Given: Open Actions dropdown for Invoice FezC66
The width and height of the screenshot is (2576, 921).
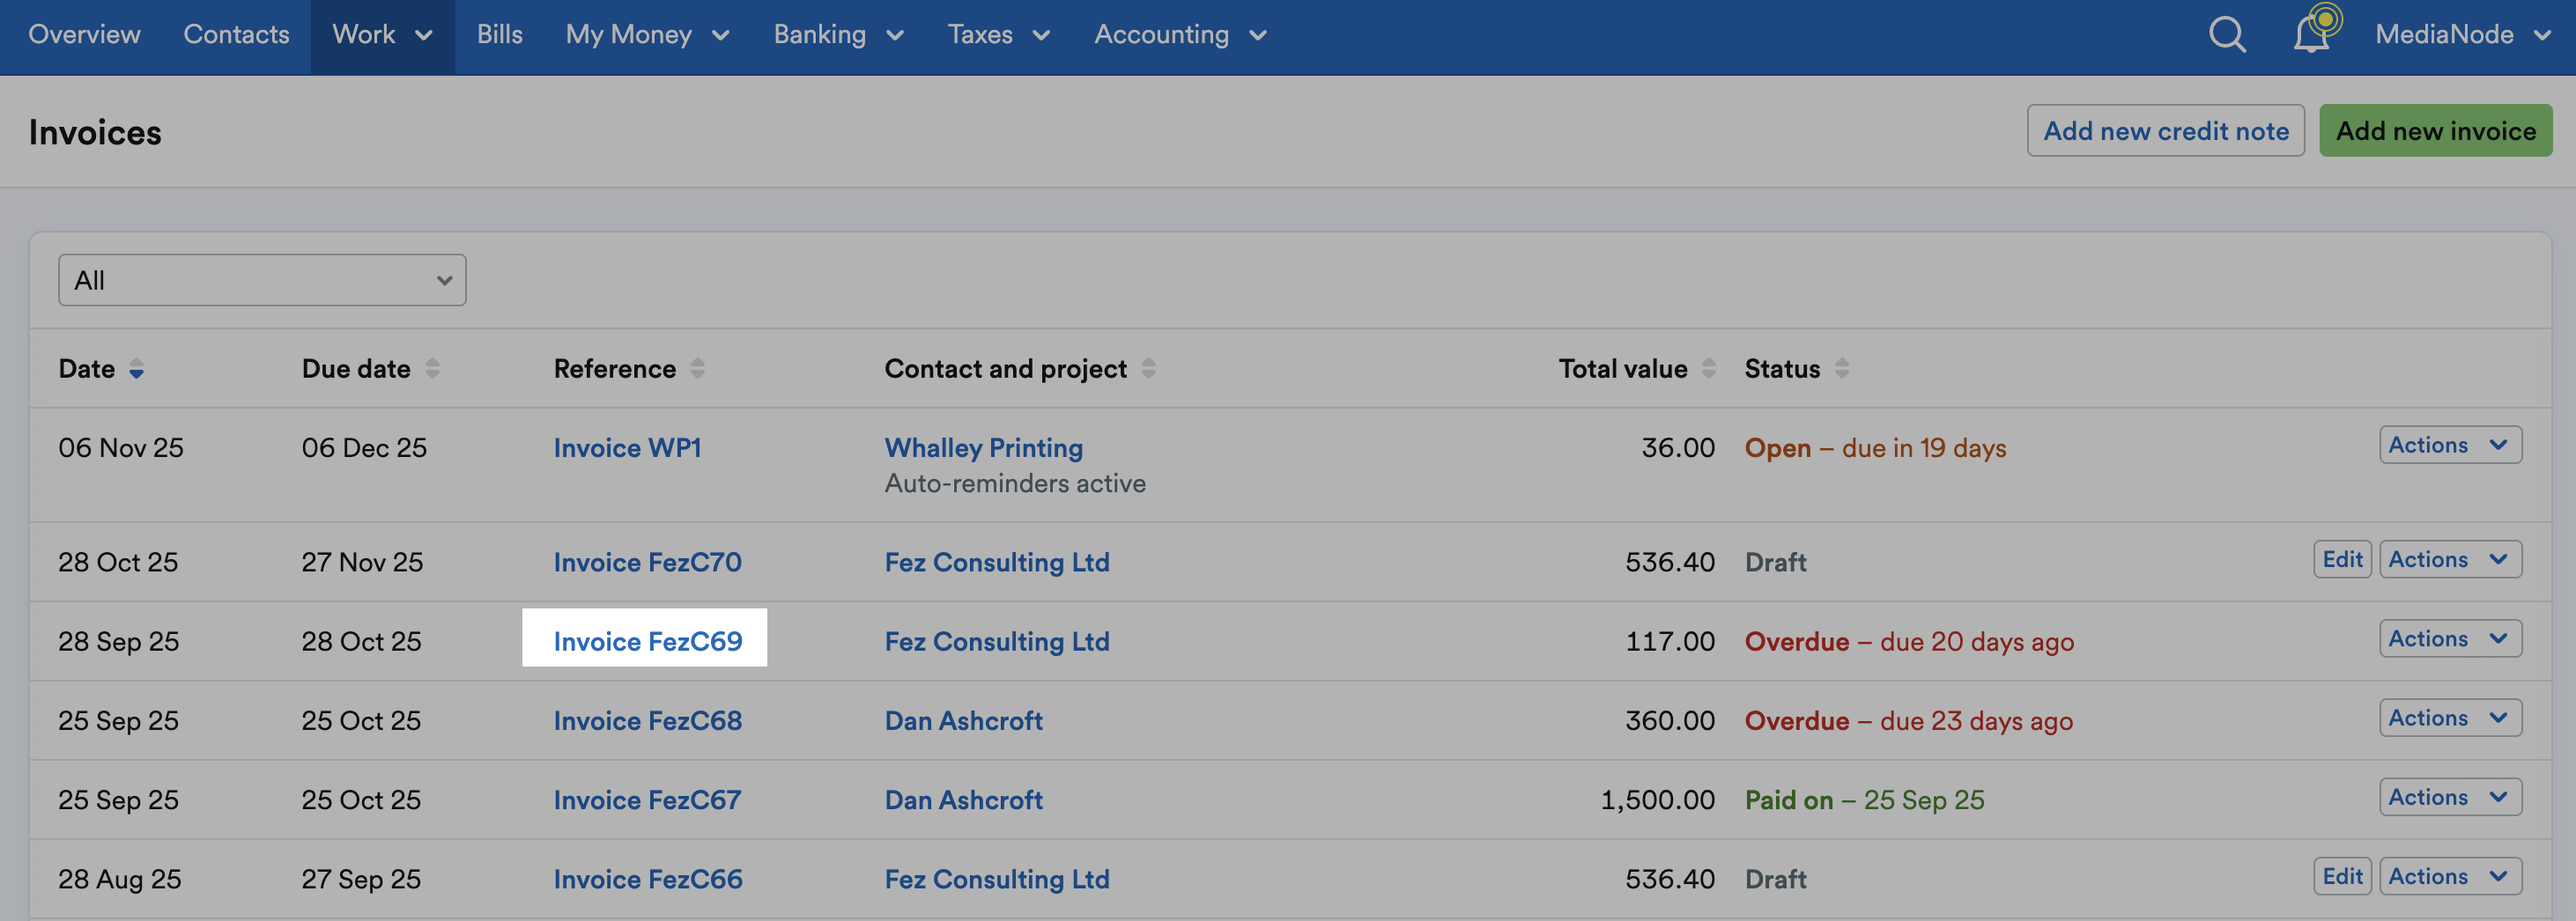Looking at the screenshot, I should [x=2450, y=876].
